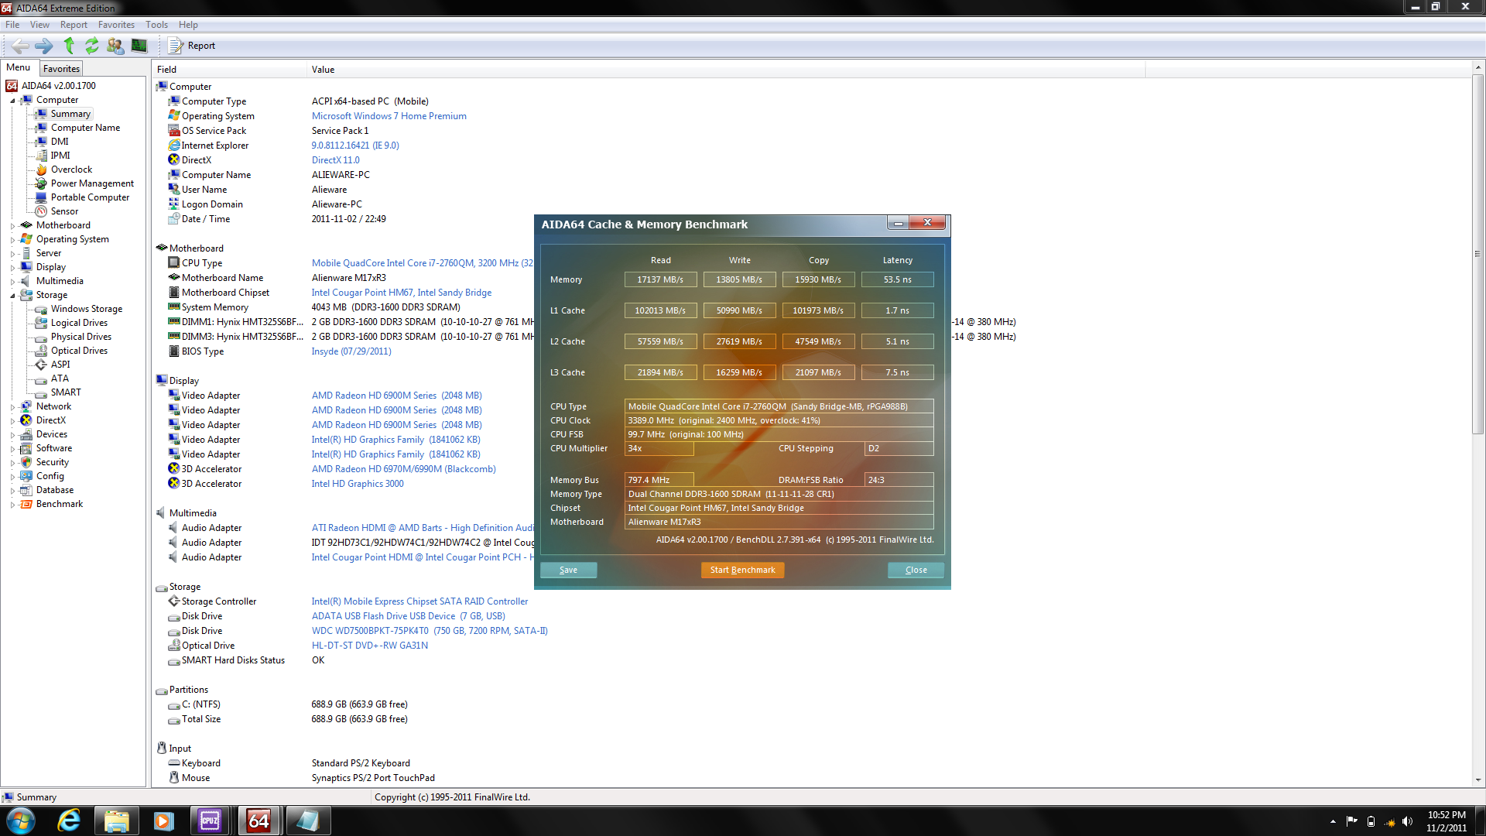The width and height of the screenshot is (1486, 836).
Task: Open Internet Explorer from the taskbar
Action: point(69,821)
